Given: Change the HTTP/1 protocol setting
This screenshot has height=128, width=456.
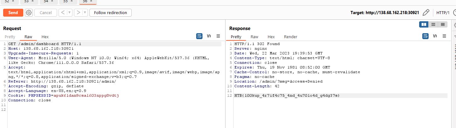Looking at the screenshot, I should pyautogui.click(x=443, y=13).
